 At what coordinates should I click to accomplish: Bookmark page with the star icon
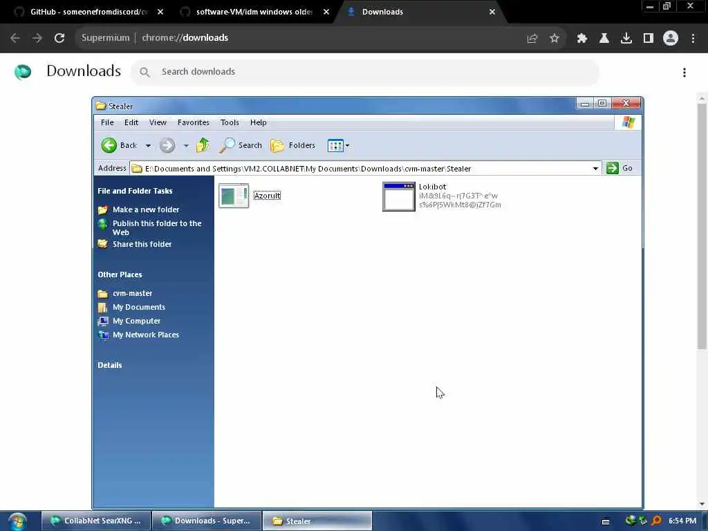pos(555,39)
